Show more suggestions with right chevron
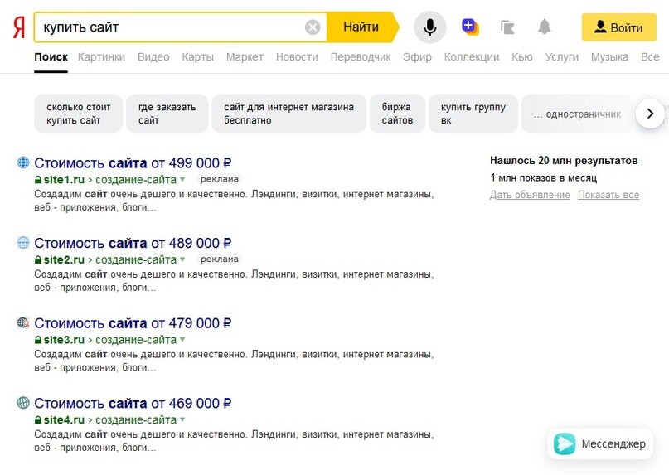Image resolution: width=669 pixels, height=475 pixels. tap(650, 114)
